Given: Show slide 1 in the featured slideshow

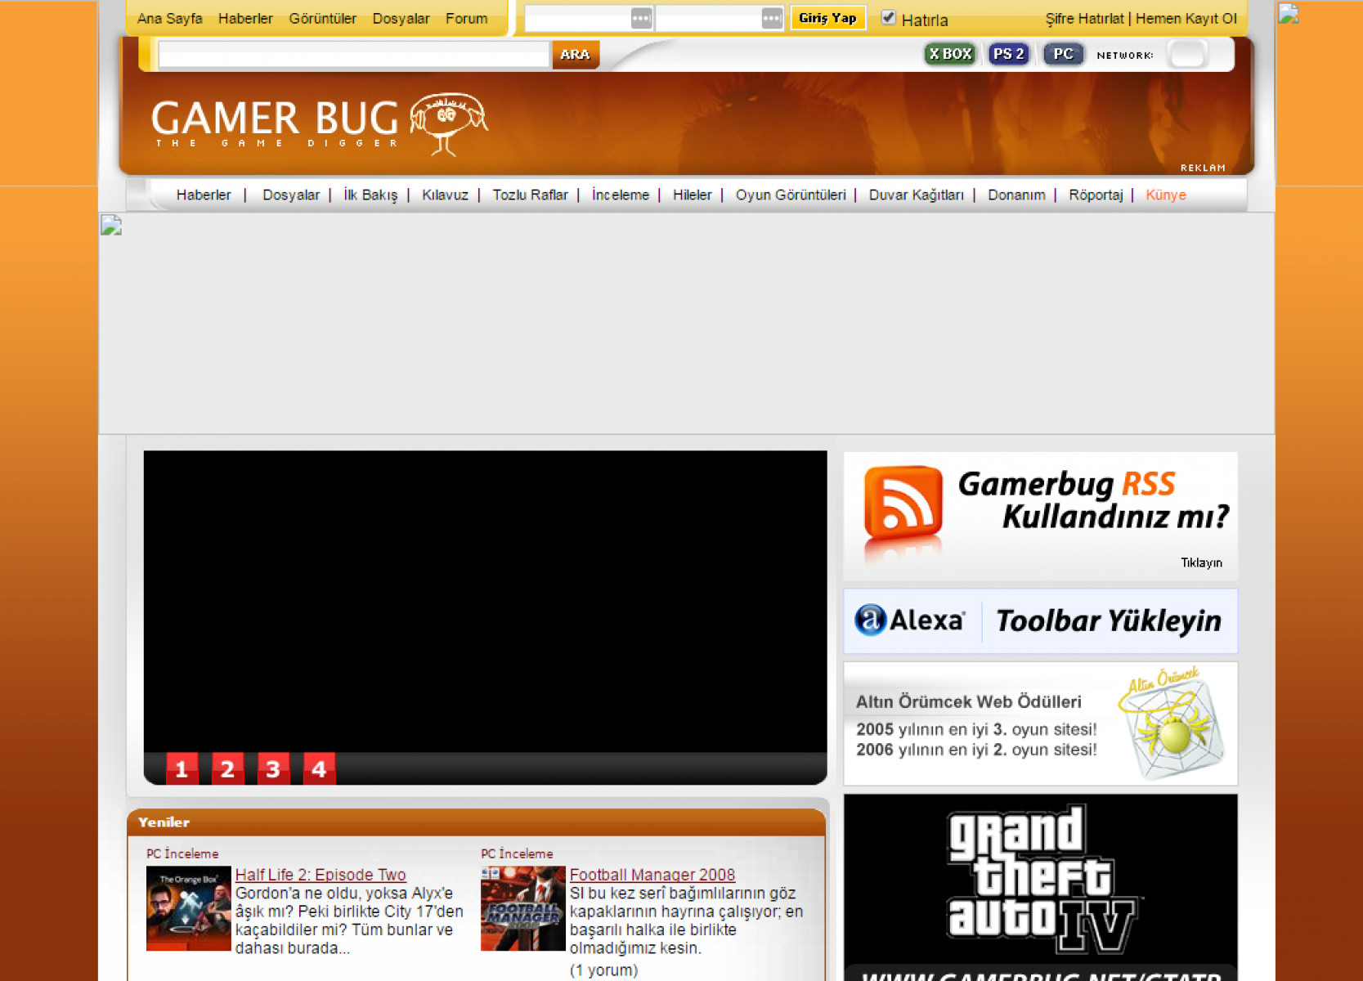Looking at the screenshot, I should (x=182, y=768).
